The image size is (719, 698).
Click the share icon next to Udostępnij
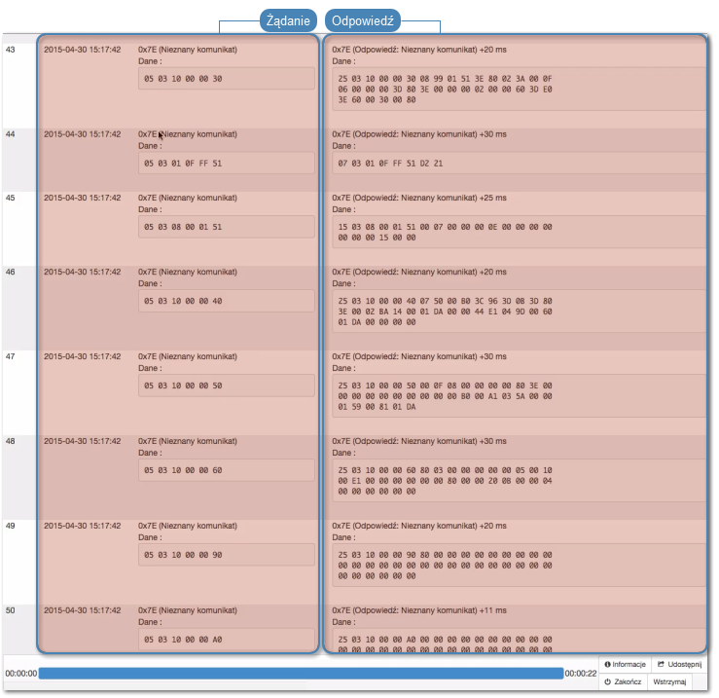(661, 664)
